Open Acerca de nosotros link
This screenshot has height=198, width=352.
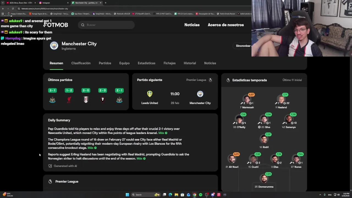point(226,25)
